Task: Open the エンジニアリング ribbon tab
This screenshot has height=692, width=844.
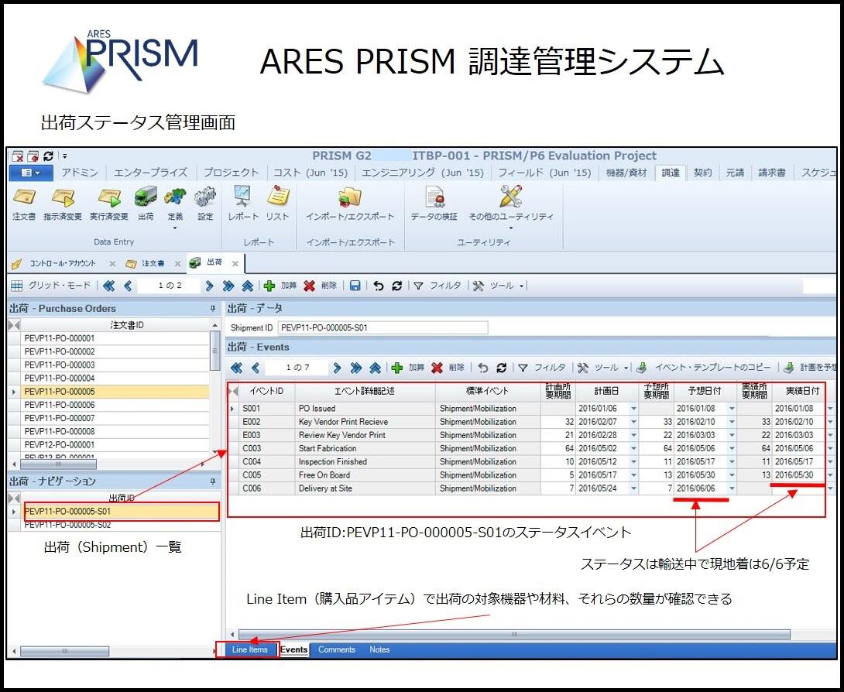Action: click(423, 173)
